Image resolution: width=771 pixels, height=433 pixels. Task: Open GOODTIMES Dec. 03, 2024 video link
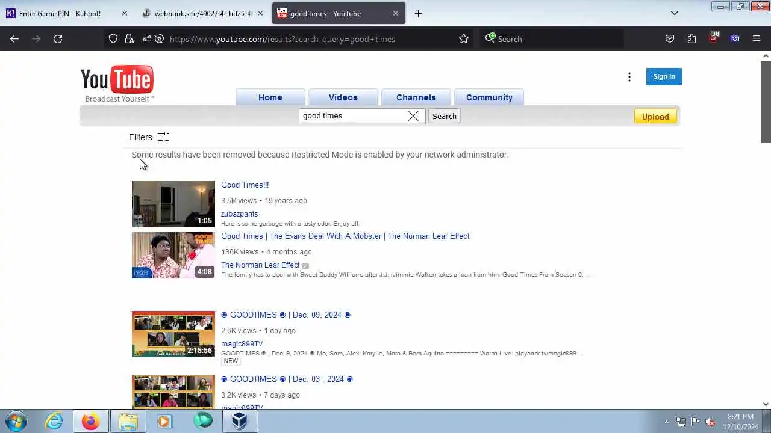pyautogui.click(x=287, y=379)
